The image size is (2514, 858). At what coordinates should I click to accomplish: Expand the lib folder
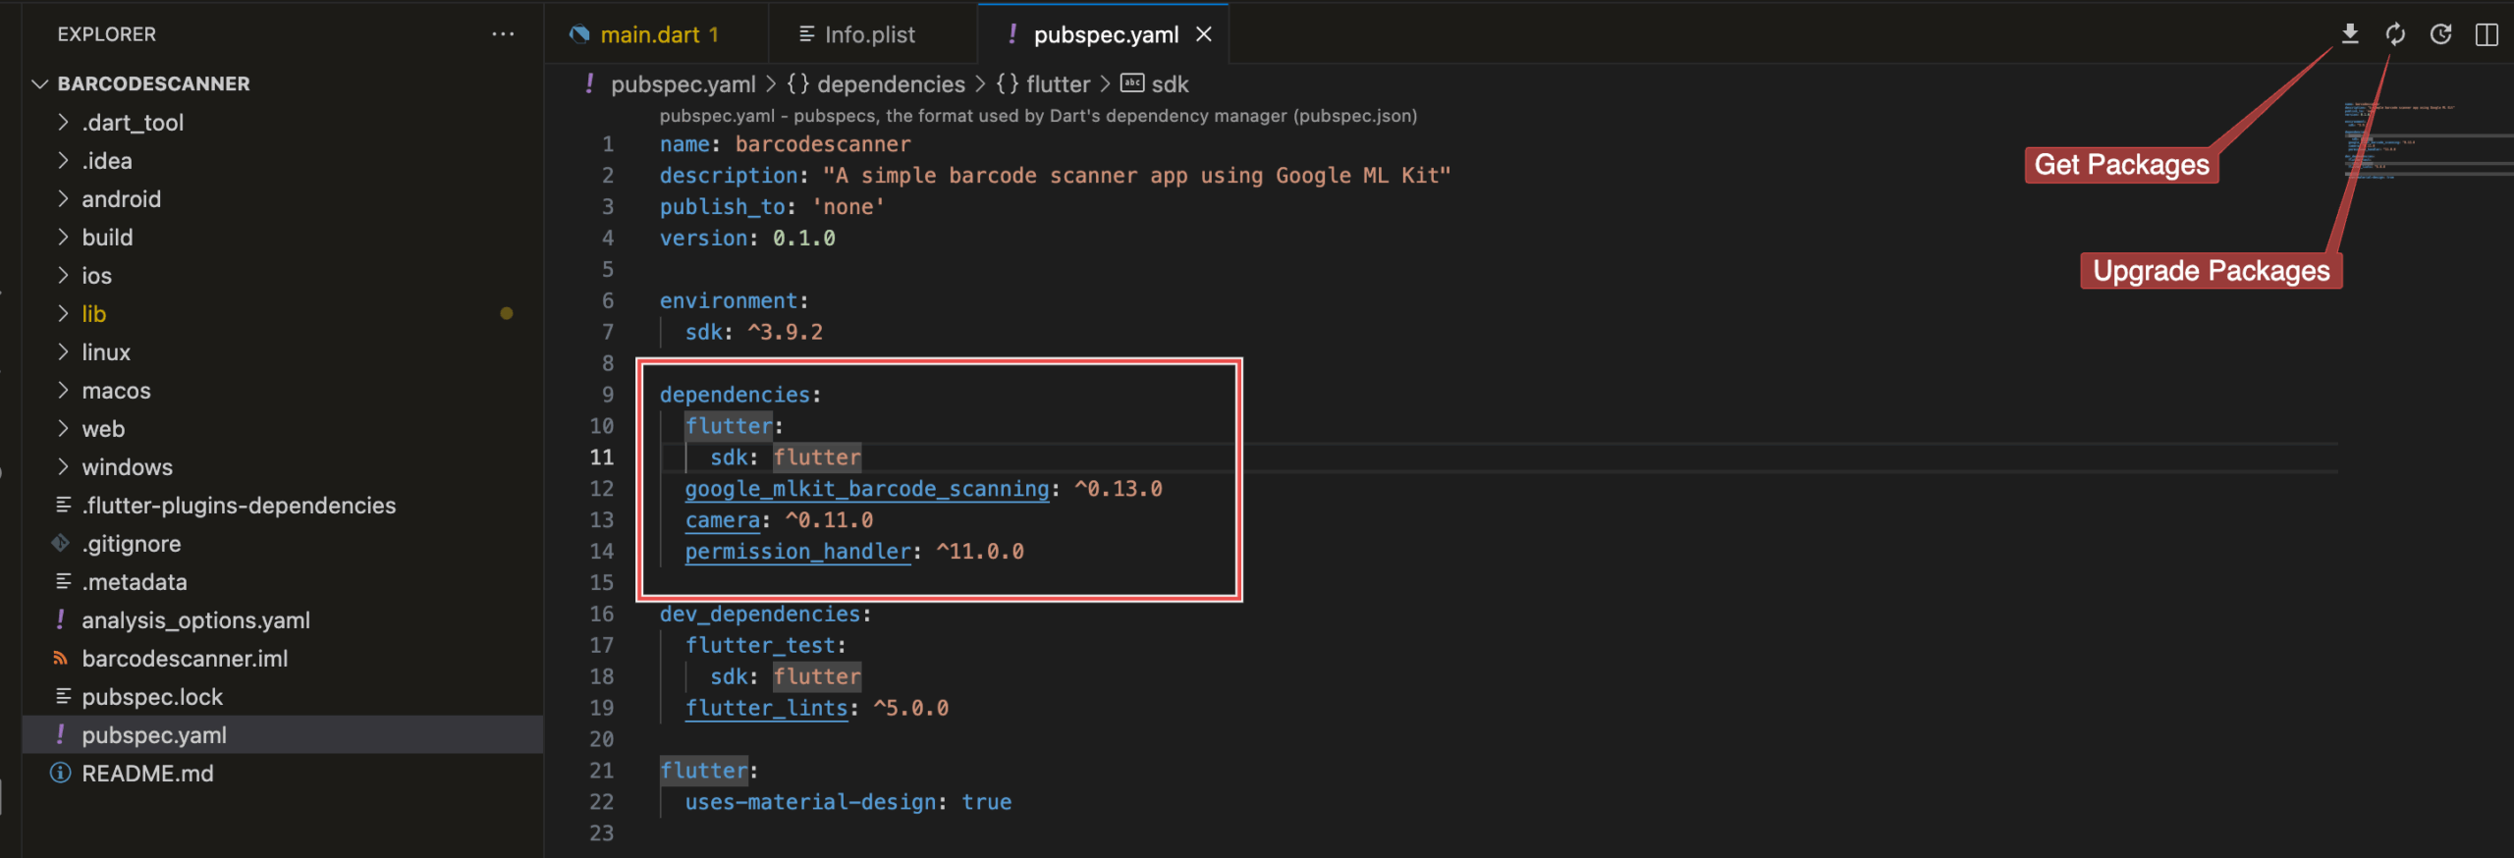pyautogui.click(x=283, y=313)
